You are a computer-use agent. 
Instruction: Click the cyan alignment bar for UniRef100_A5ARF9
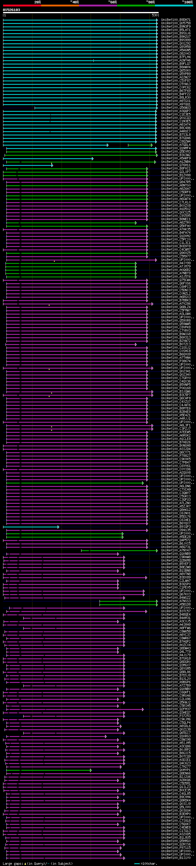point(48,158)
